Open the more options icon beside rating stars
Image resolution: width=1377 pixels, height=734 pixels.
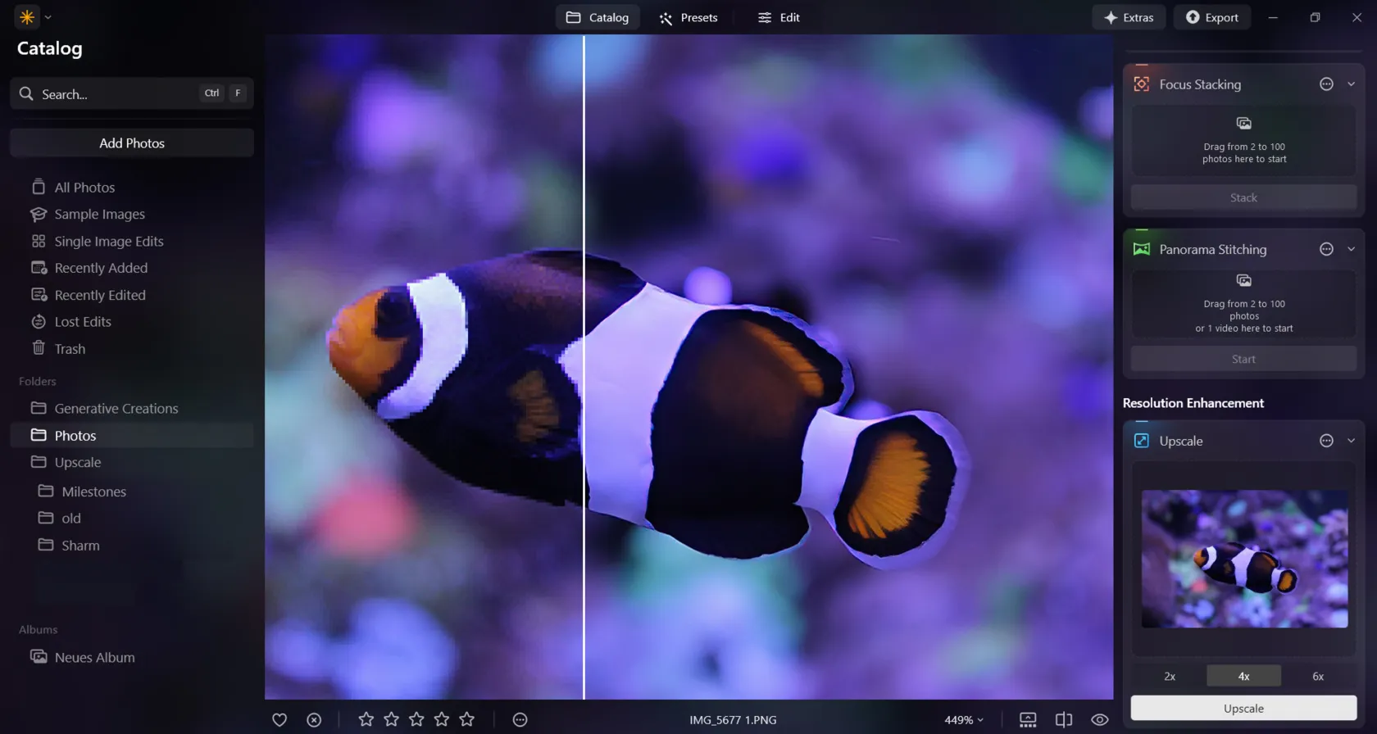(520, 720)
